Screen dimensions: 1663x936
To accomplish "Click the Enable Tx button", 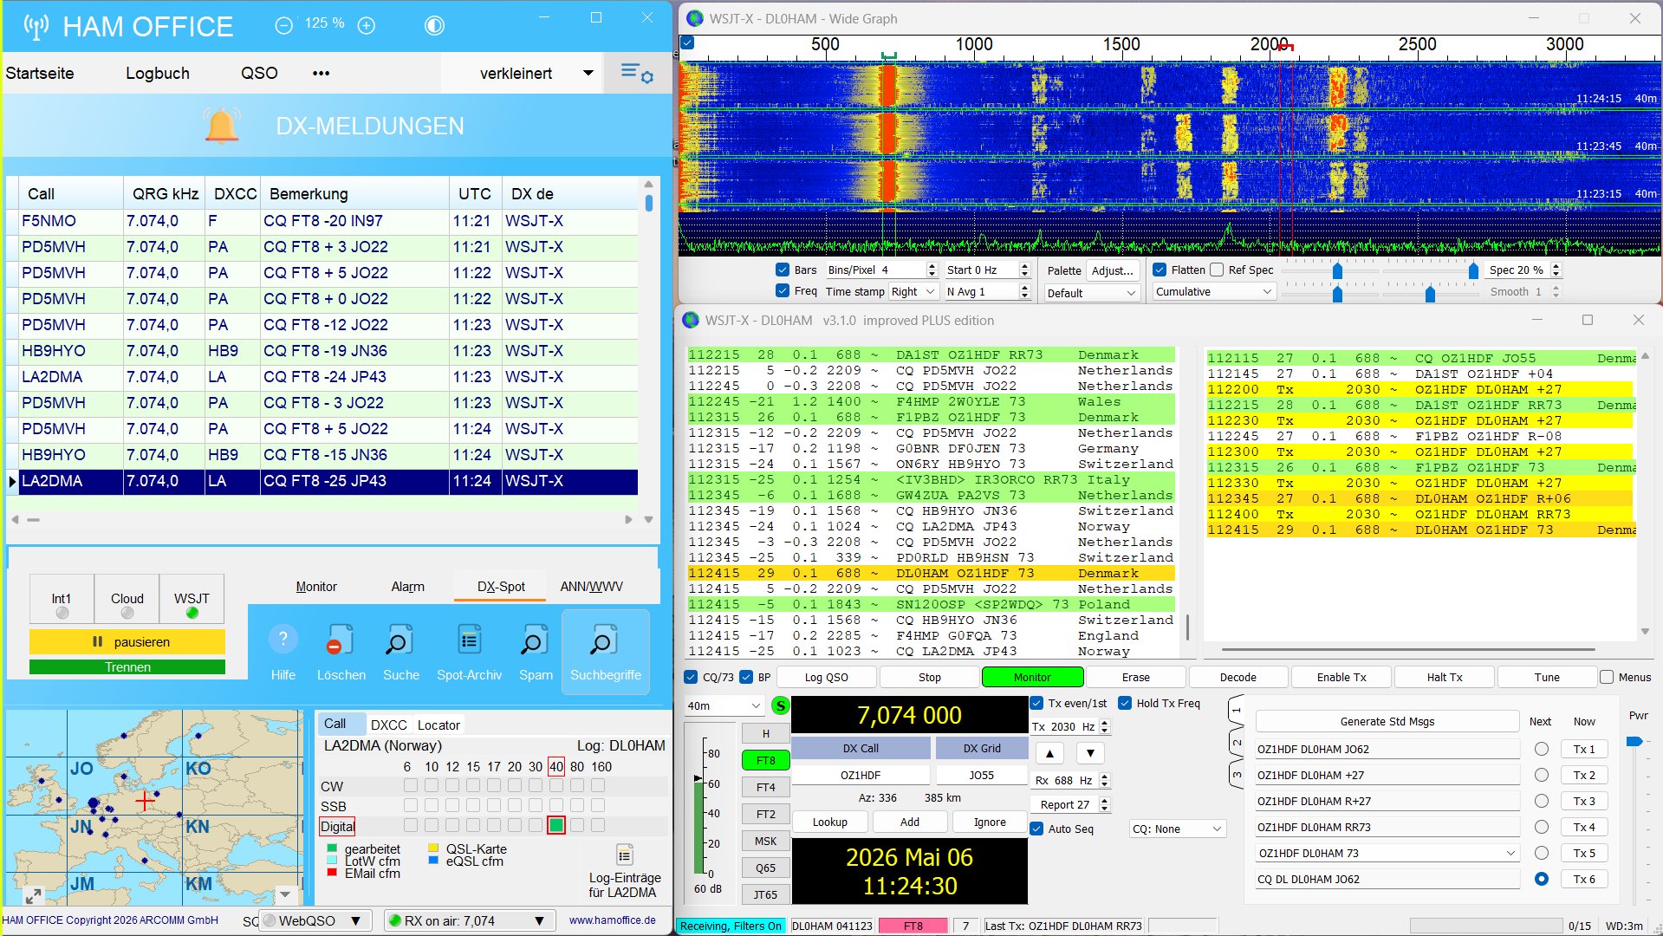I will [1341, 677].
